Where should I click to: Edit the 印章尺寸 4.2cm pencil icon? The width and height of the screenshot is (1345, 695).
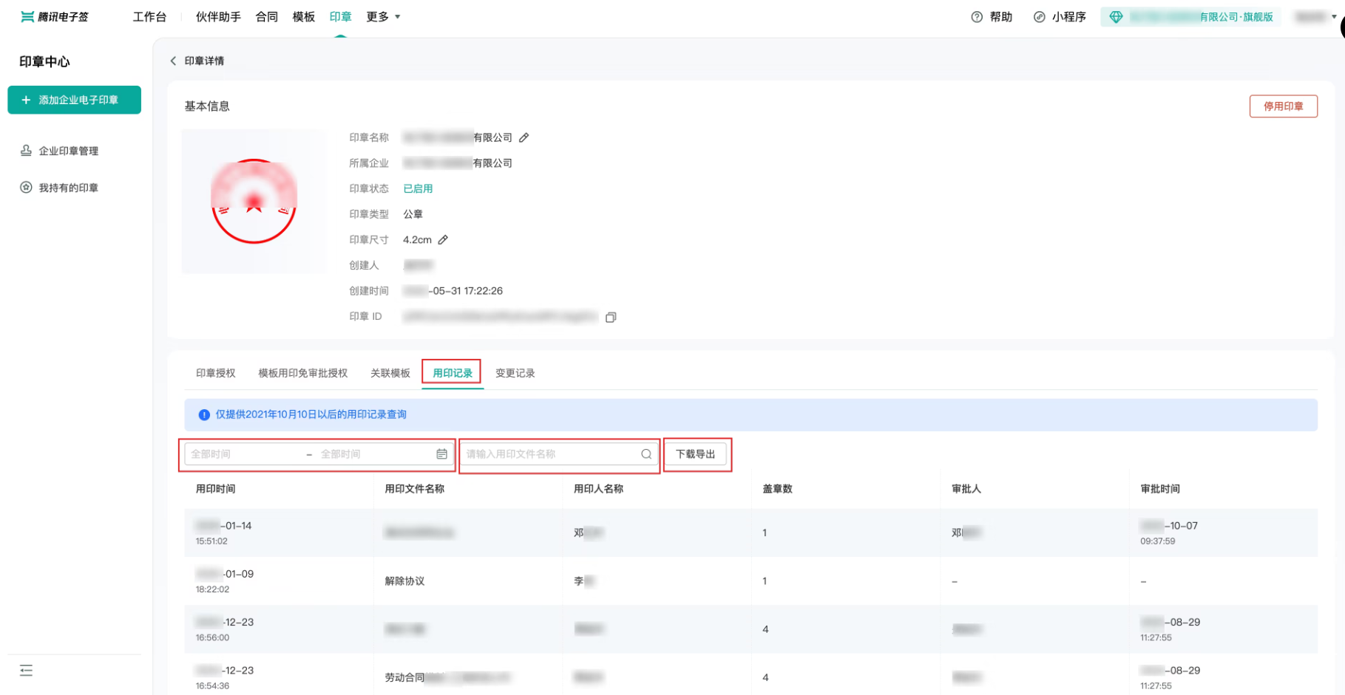tap(443, 240)
